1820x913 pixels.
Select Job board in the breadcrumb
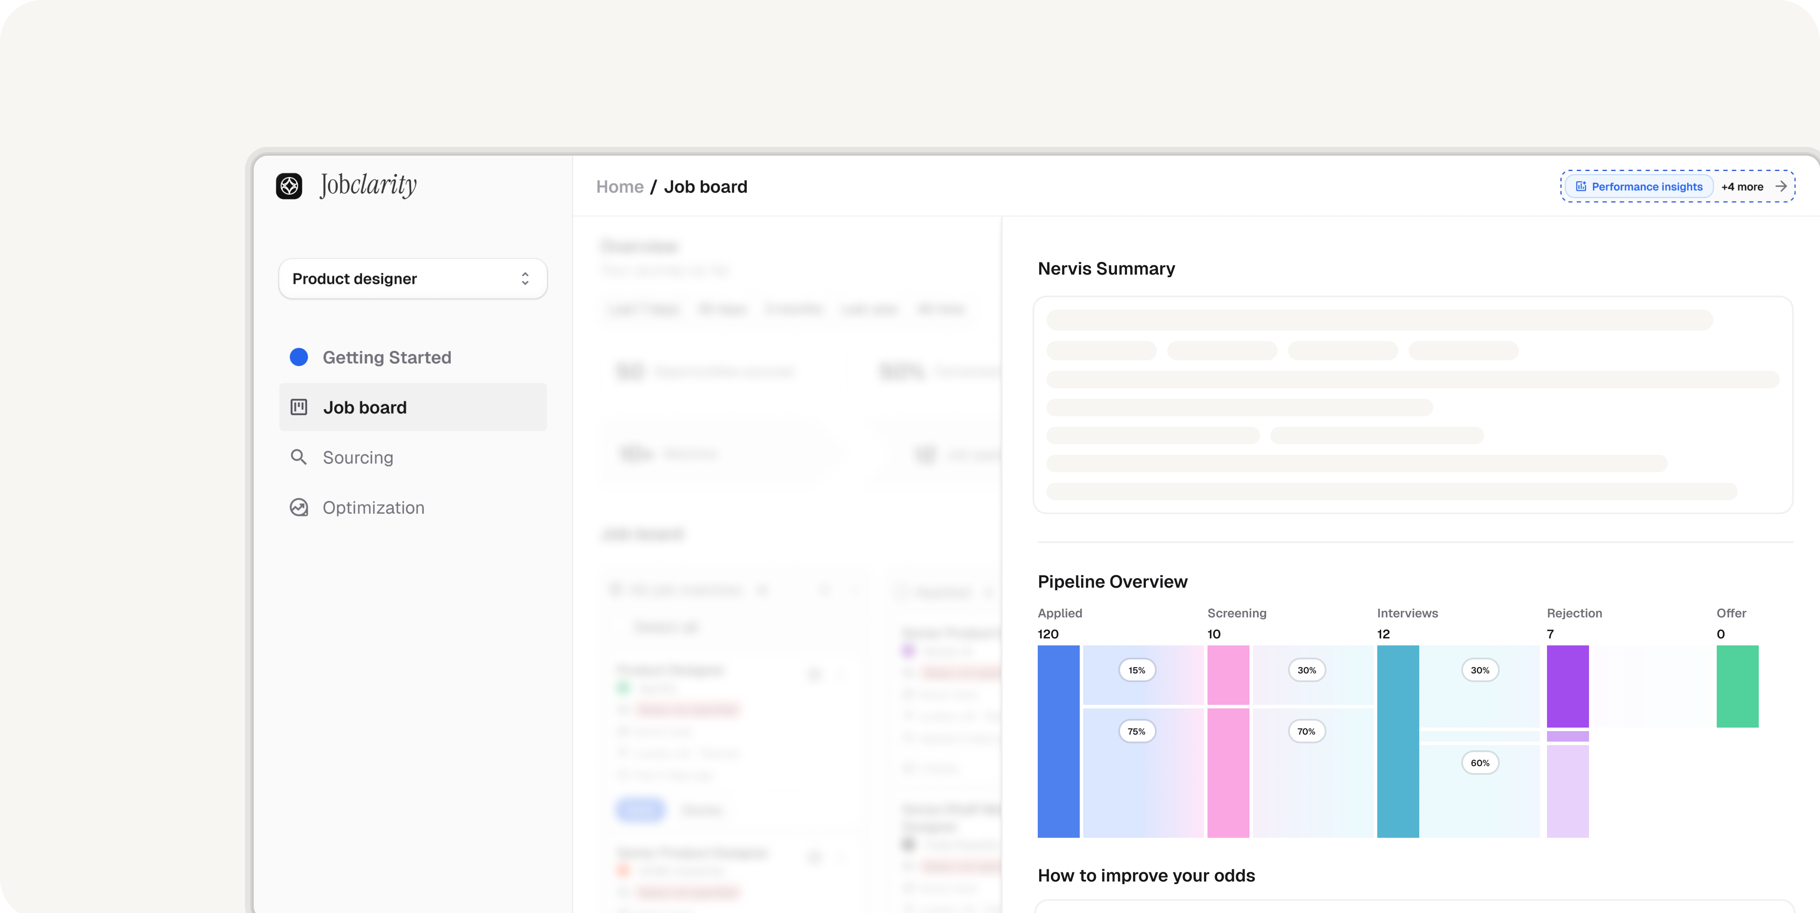(706, 186)
